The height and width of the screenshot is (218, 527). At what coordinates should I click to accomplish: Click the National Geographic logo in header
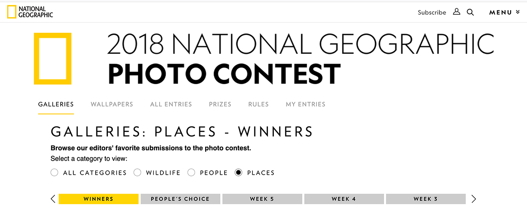tap(30, 12)
